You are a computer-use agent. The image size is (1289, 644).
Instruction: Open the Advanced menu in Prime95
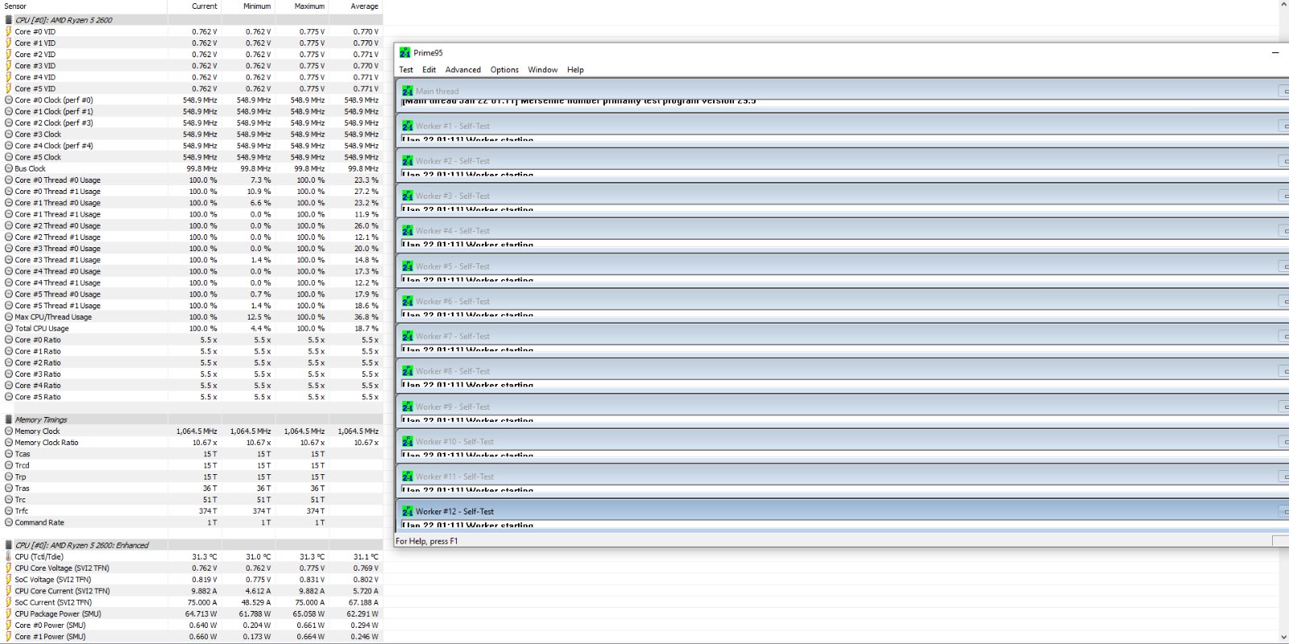pyautogui.click(x=462, y=70)
